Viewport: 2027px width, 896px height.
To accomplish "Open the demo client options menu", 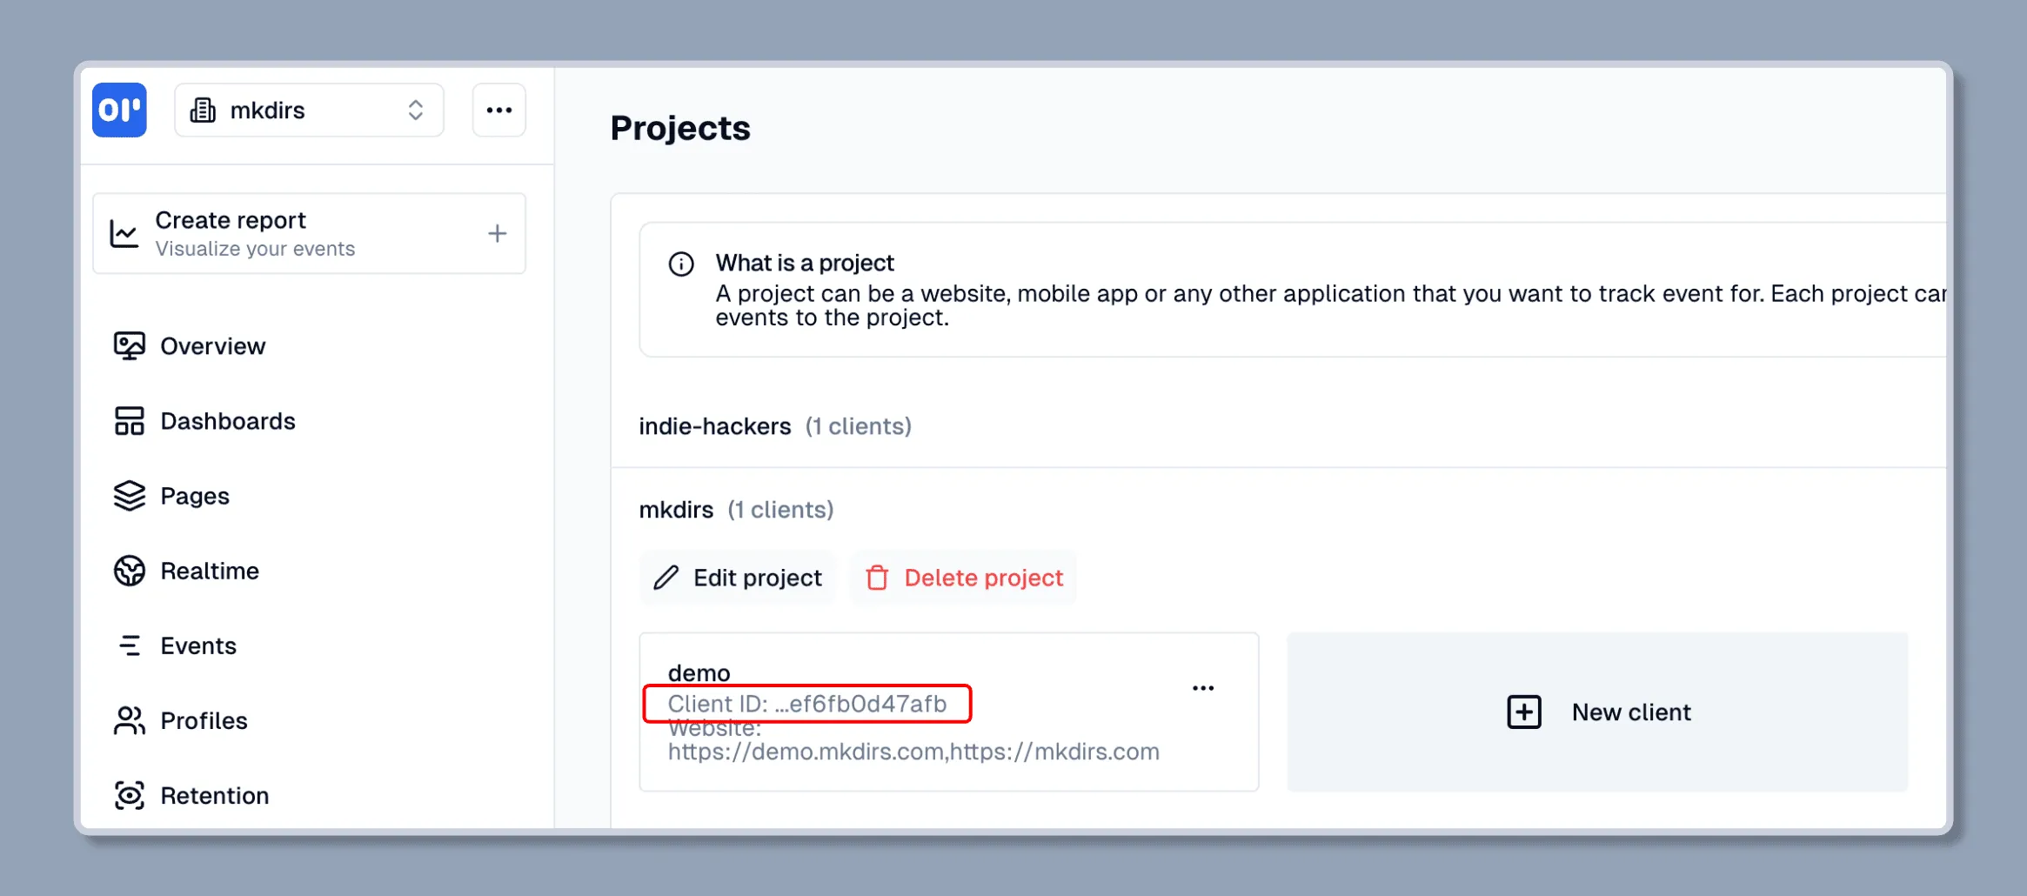I will click(x=1203, y=687).
